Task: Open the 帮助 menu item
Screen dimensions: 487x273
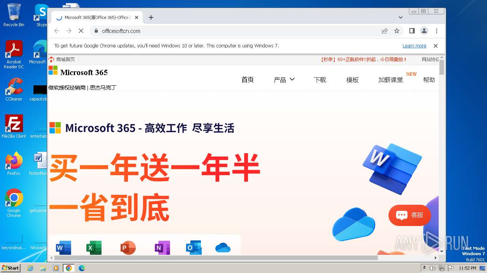Action: (429, 80)
